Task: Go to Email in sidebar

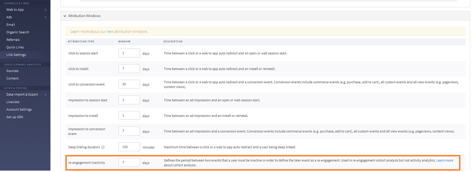Action: (11, 25)
